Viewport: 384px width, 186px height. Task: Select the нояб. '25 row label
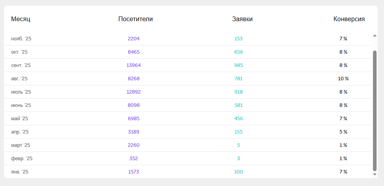(x=21, y=39)
